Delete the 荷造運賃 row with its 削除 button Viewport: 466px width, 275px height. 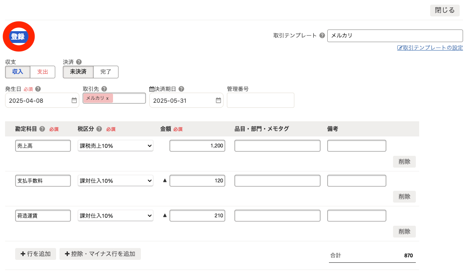404,232
